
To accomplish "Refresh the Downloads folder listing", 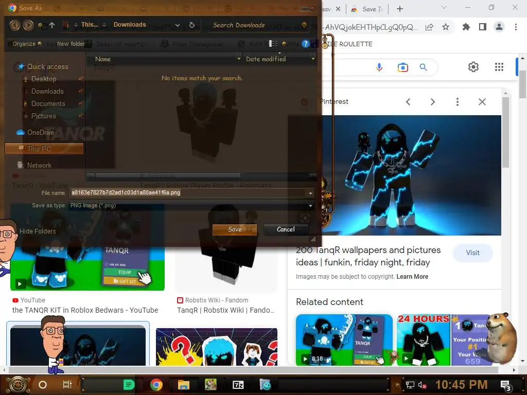I will [192, 25].
